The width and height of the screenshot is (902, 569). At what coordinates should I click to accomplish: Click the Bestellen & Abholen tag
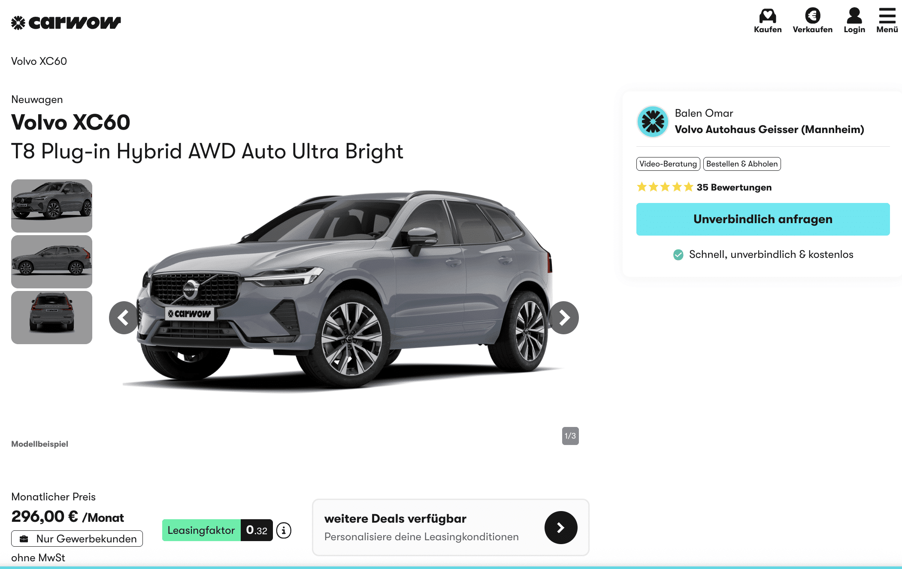(742, 164)
